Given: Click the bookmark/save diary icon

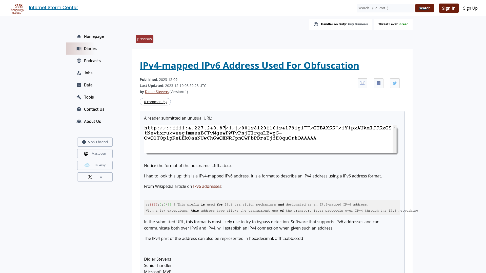Looking at the screenshot, I should click(x=362, y=83).
